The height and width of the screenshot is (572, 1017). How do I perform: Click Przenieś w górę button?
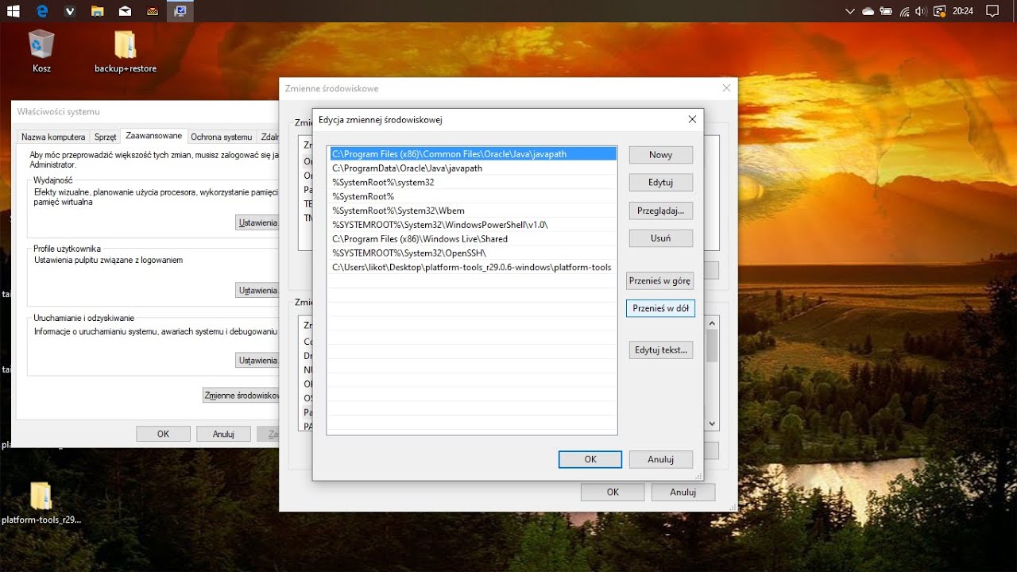(x=660, y=280)
